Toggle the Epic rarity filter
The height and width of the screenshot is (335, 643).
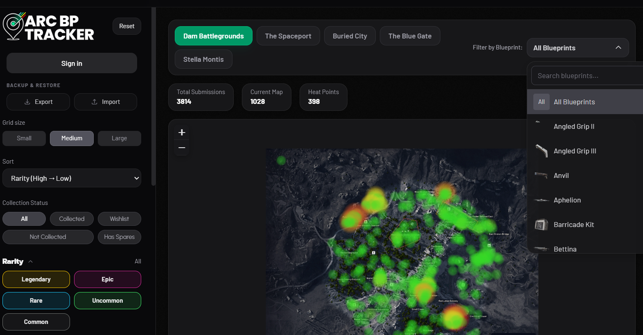coord(108,279)
